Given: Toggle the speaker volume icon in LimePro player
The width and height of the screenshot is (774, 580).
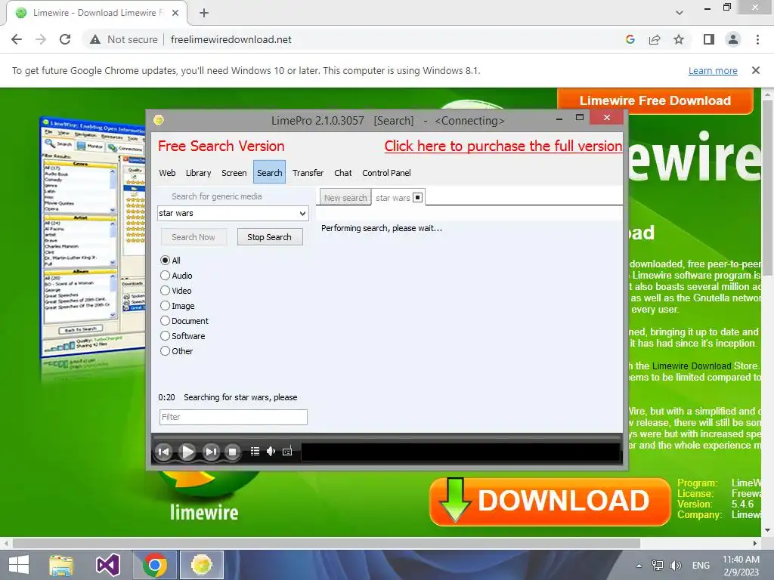Looking at the screenshot, I should pyautogui.click(x=271, y=451).
